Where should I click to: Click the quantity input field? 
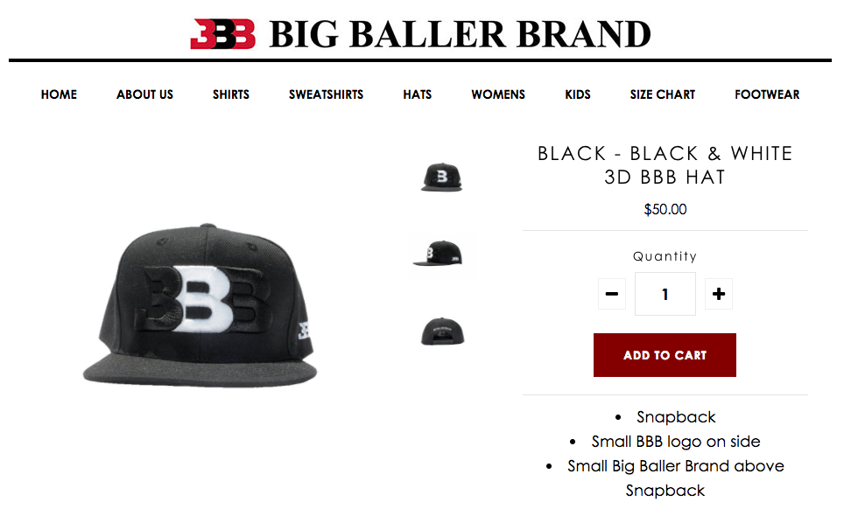pos(665,294)
